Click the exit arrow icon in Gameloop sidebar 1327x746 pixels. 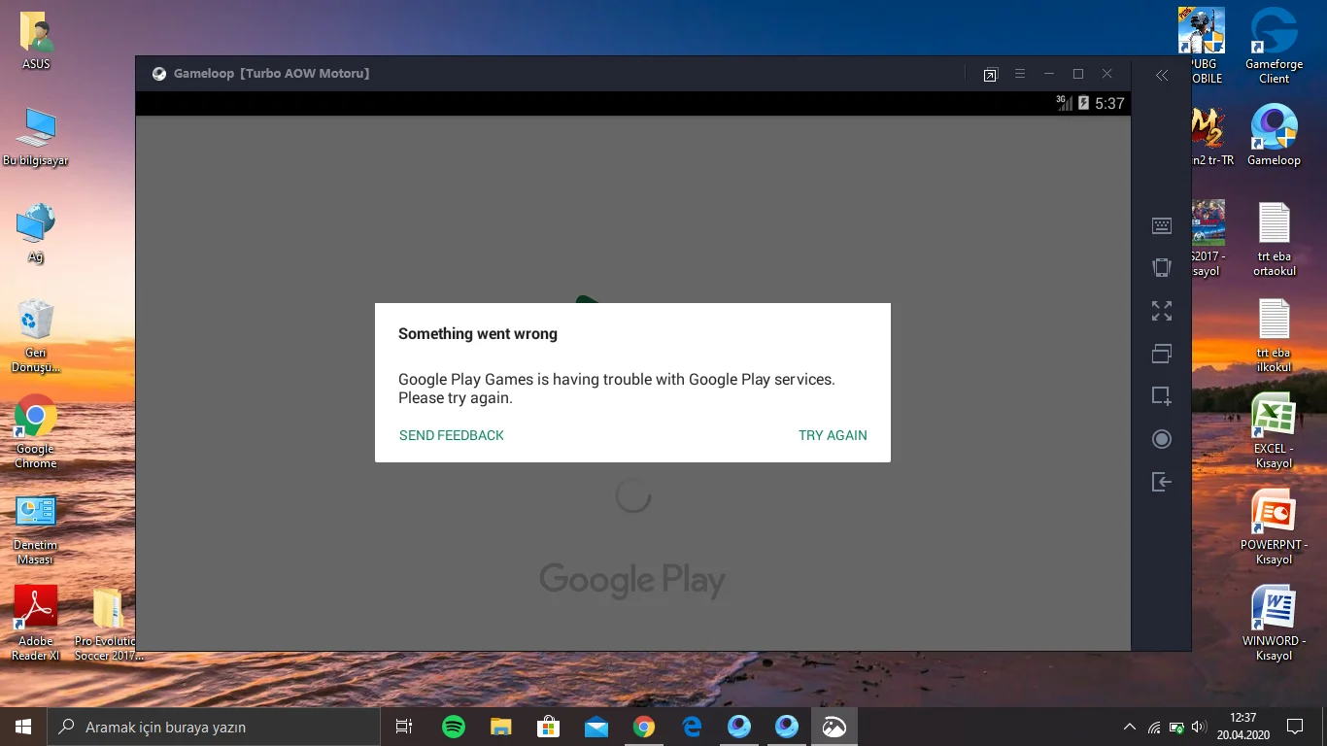tap(1162, 482)
